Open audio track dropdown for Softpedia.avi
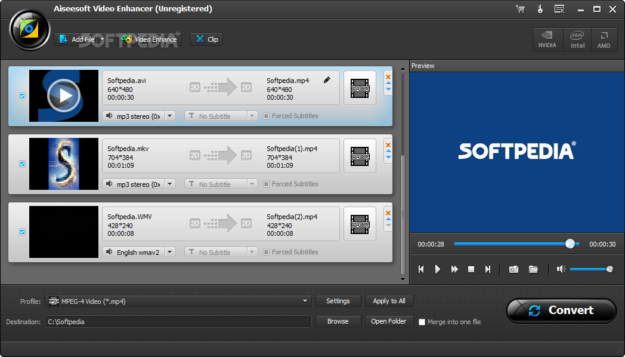The height and width of the screenshot is (357, 625). [x=170, y=116]
